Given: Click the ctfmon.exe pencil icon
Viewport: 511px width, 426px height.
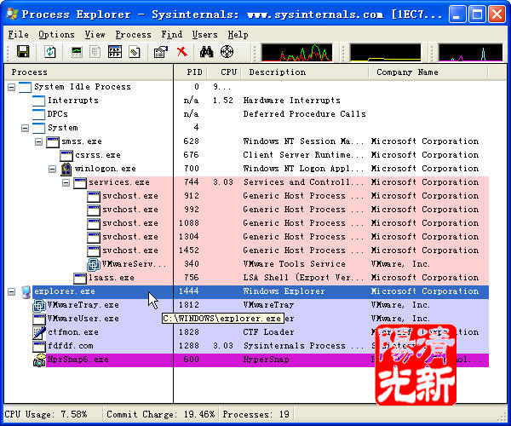Looking at the screenshot, I should (39, 332).
